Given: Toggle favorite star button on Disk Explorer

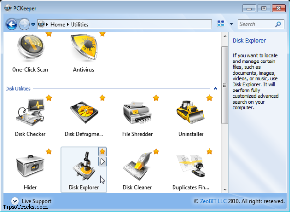Looking at the screenshot, I should (102, 151).
